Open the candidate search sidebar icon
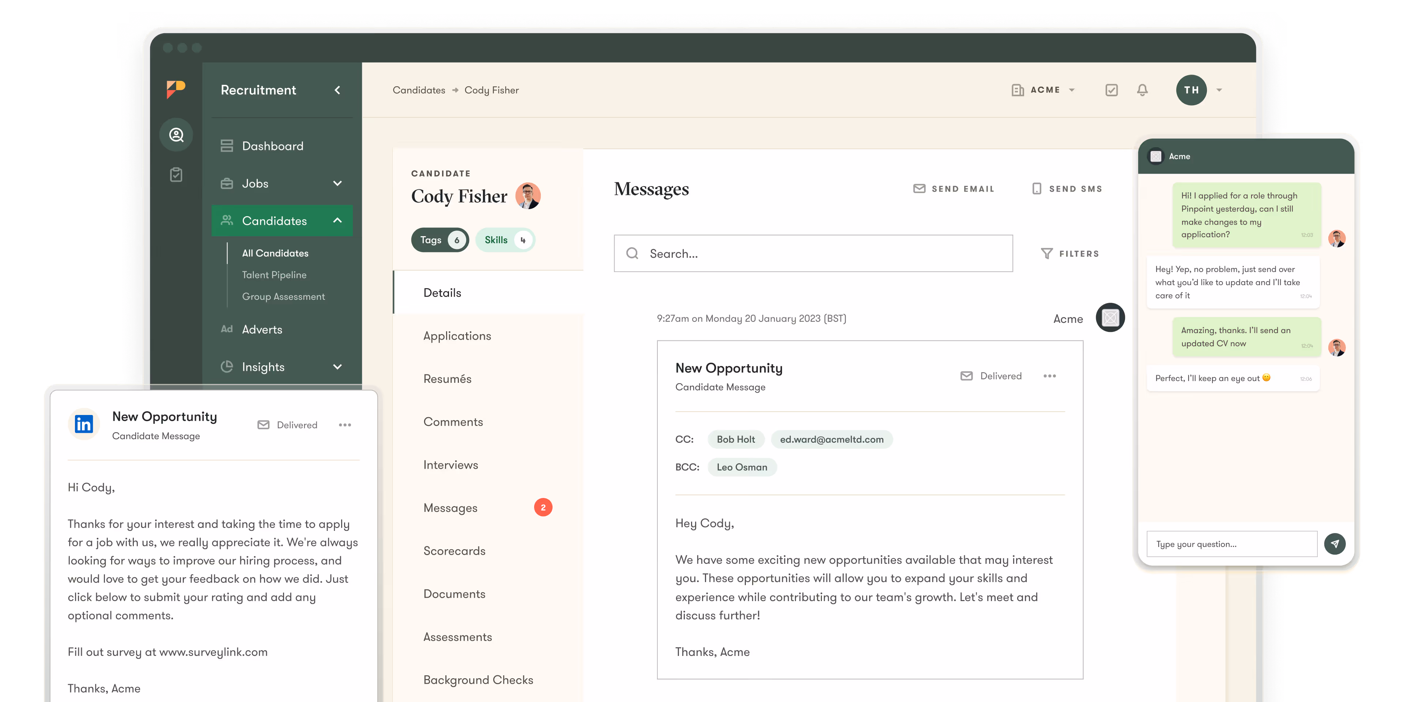The width and height of the screenshot is (1404, 702). point(176,135)
